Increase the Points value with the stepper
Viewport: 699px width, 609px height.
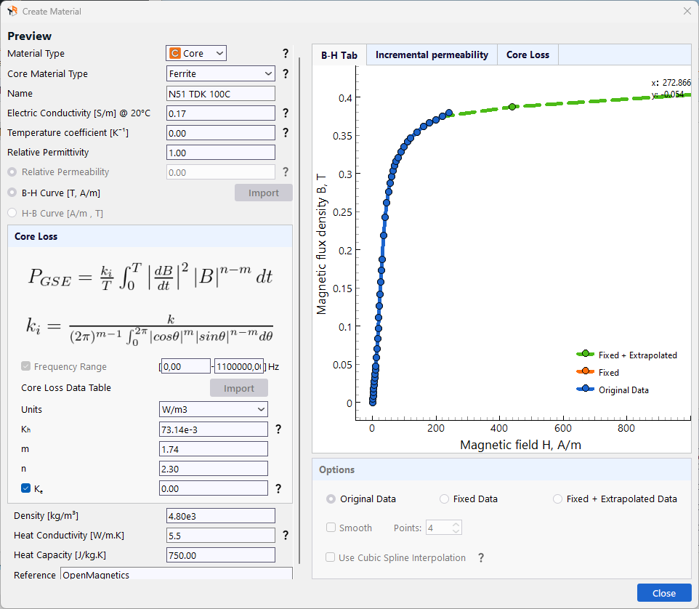point(454,523)
